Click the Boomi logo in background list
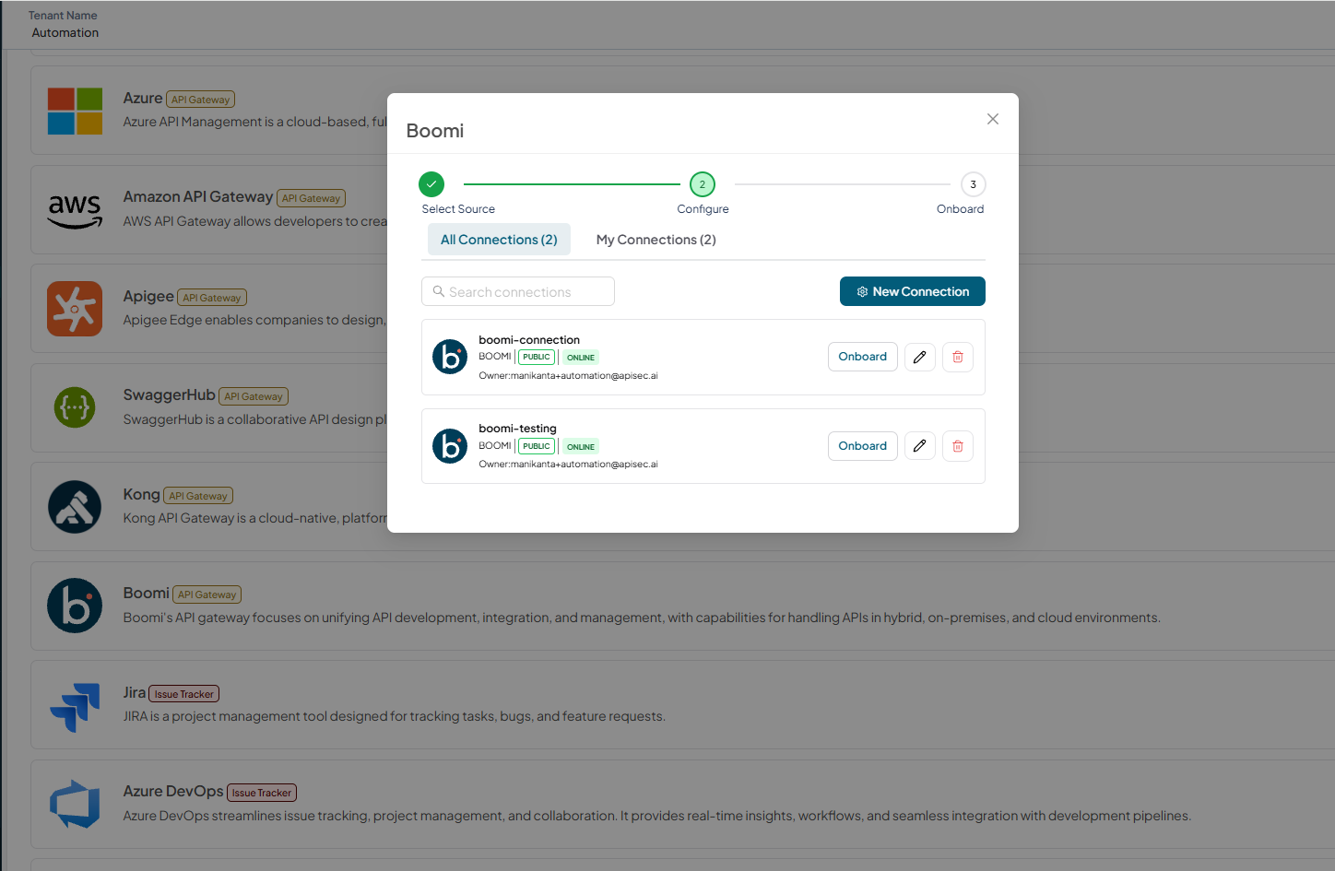 (x=75, y=606)
